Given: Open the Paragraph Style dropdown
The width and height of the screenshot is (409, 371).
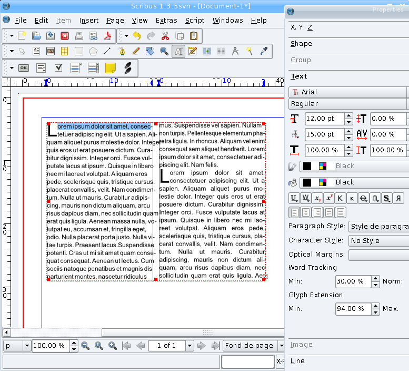Looking at the screenshot, I should tap(378, 227).
